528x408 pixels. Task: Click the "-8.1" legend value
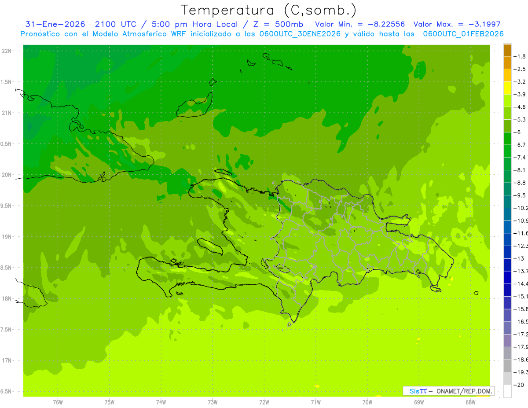pyautogui.click(x=520, y=170)
